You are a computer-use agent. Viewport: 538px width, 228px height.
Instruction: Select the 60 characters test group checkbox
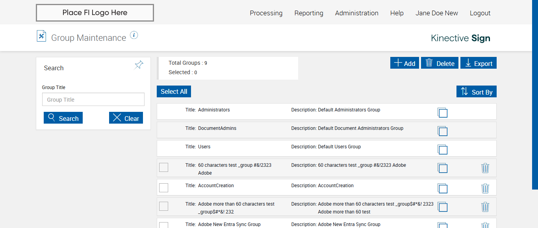[x=163, y=167]
